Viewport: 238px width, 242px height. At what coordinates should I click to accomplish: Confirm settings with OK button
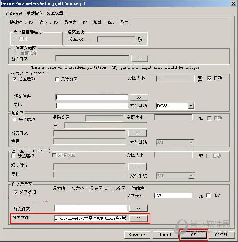(x=194, y=235)
